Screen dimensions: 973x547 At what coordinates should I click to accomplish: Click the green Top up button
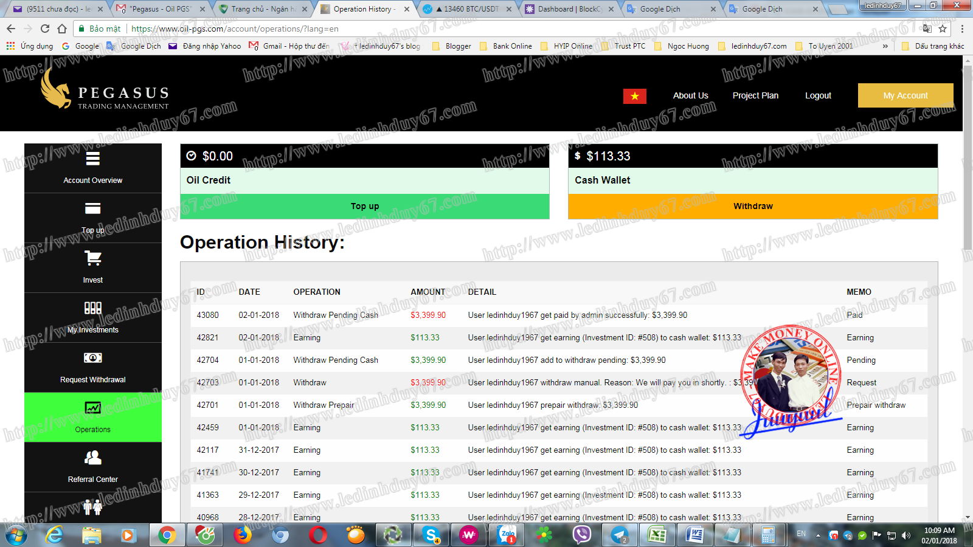pos(365,206)
